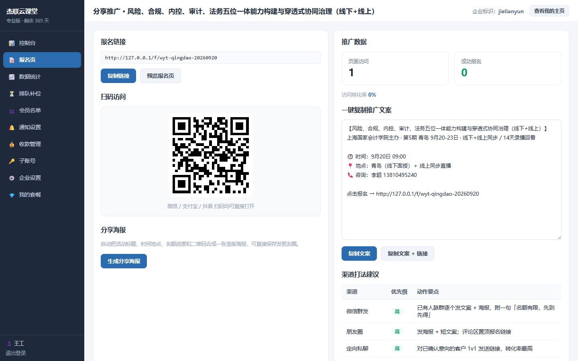Viewport: 578px width, 361px height.
Task: Open 企业设置 in the sidebar
Action: point(42,178)
